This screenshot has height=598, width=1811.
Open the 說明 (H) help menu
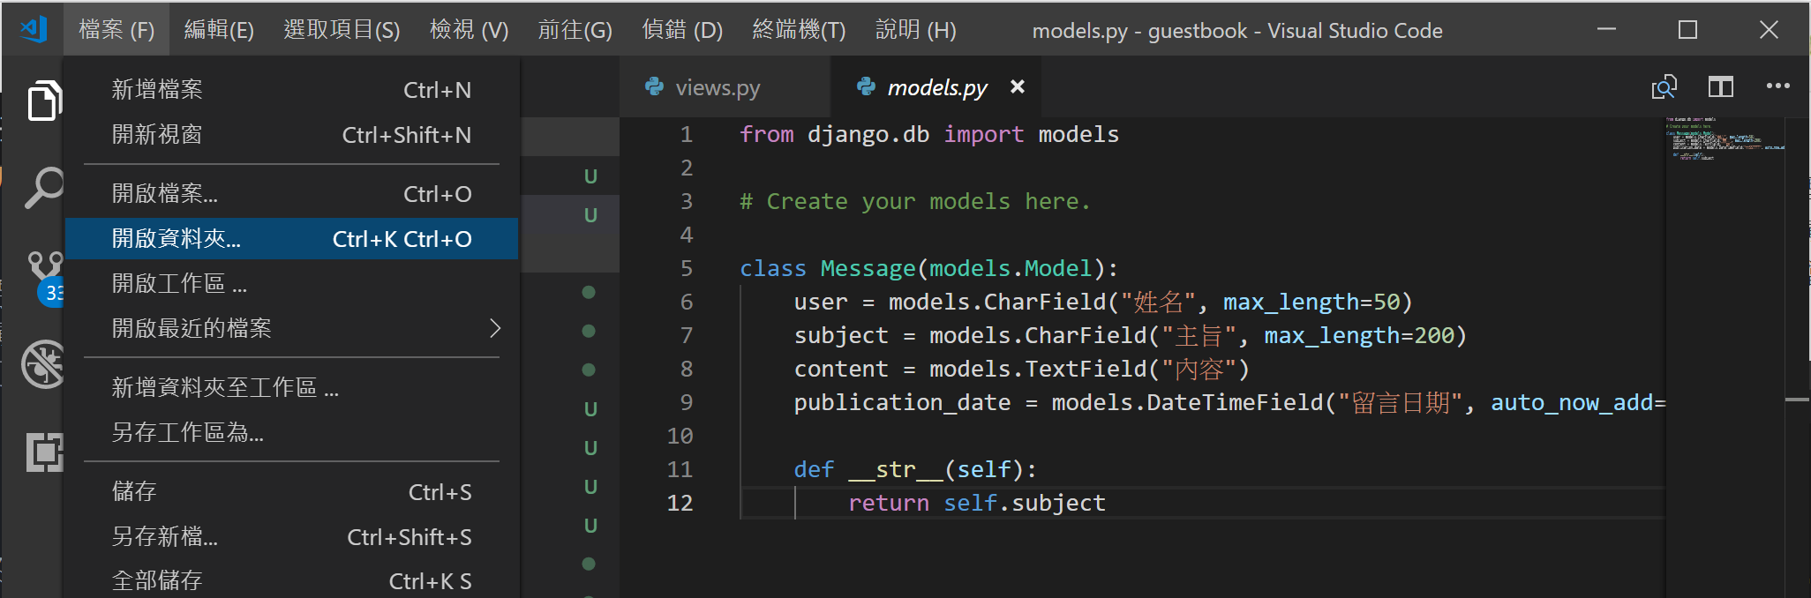click(x=915, y=30)
